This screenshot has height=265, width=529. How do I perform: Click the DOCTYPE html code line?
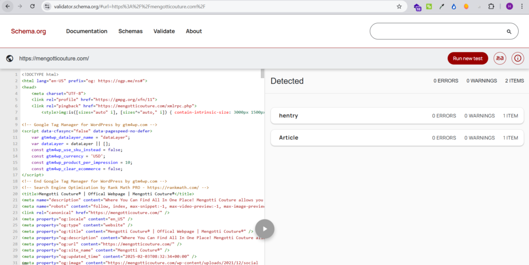click(40, 74)
